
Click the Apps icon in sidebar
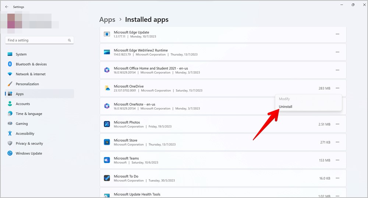[10, 94]
